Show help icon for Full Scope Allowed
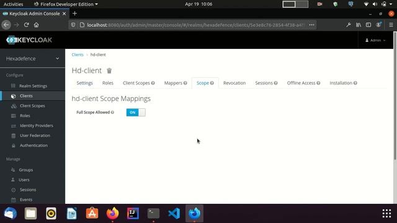The height and width of the screenshot is (223, 397). 112,112
